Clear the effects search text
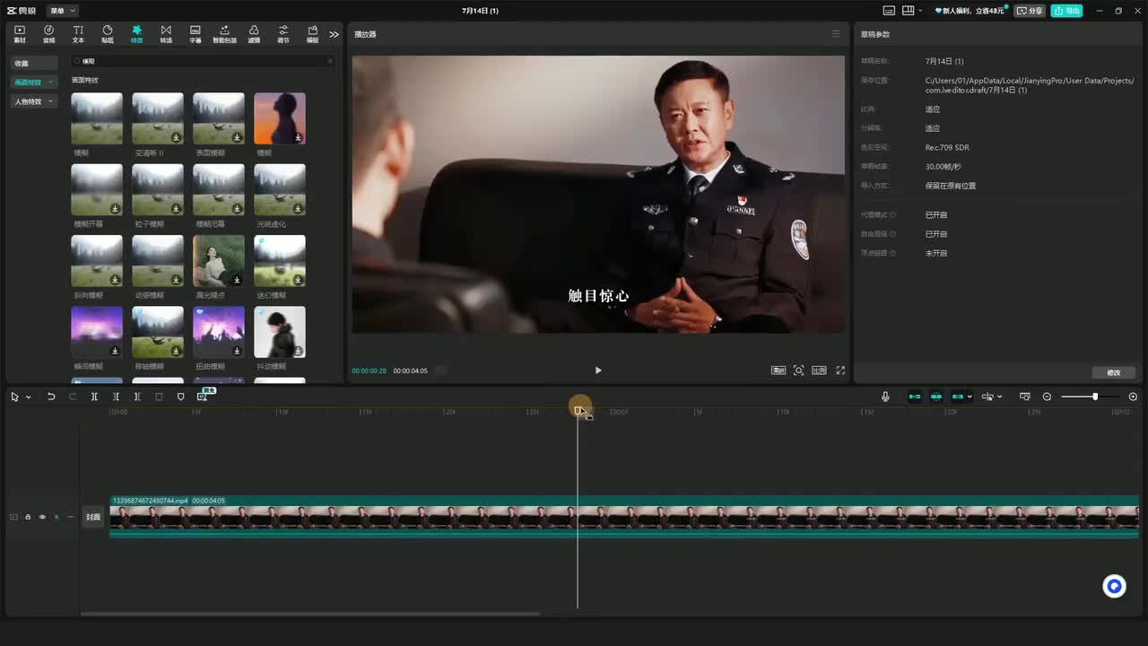The height and width of the screenshot is (646, 1148). (x=329, y=61)
